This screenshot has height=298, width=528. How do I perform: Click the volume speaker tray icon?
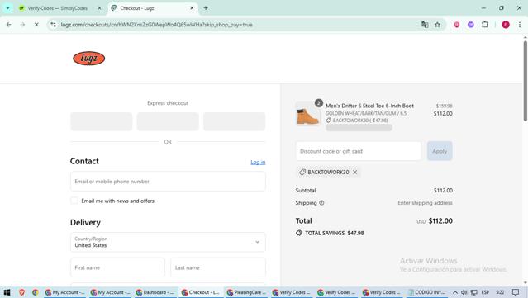tap(464, 292)
